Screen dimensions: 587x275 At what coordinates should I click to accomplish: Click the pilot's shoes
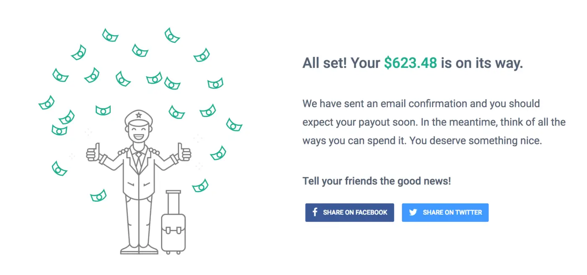139,250
